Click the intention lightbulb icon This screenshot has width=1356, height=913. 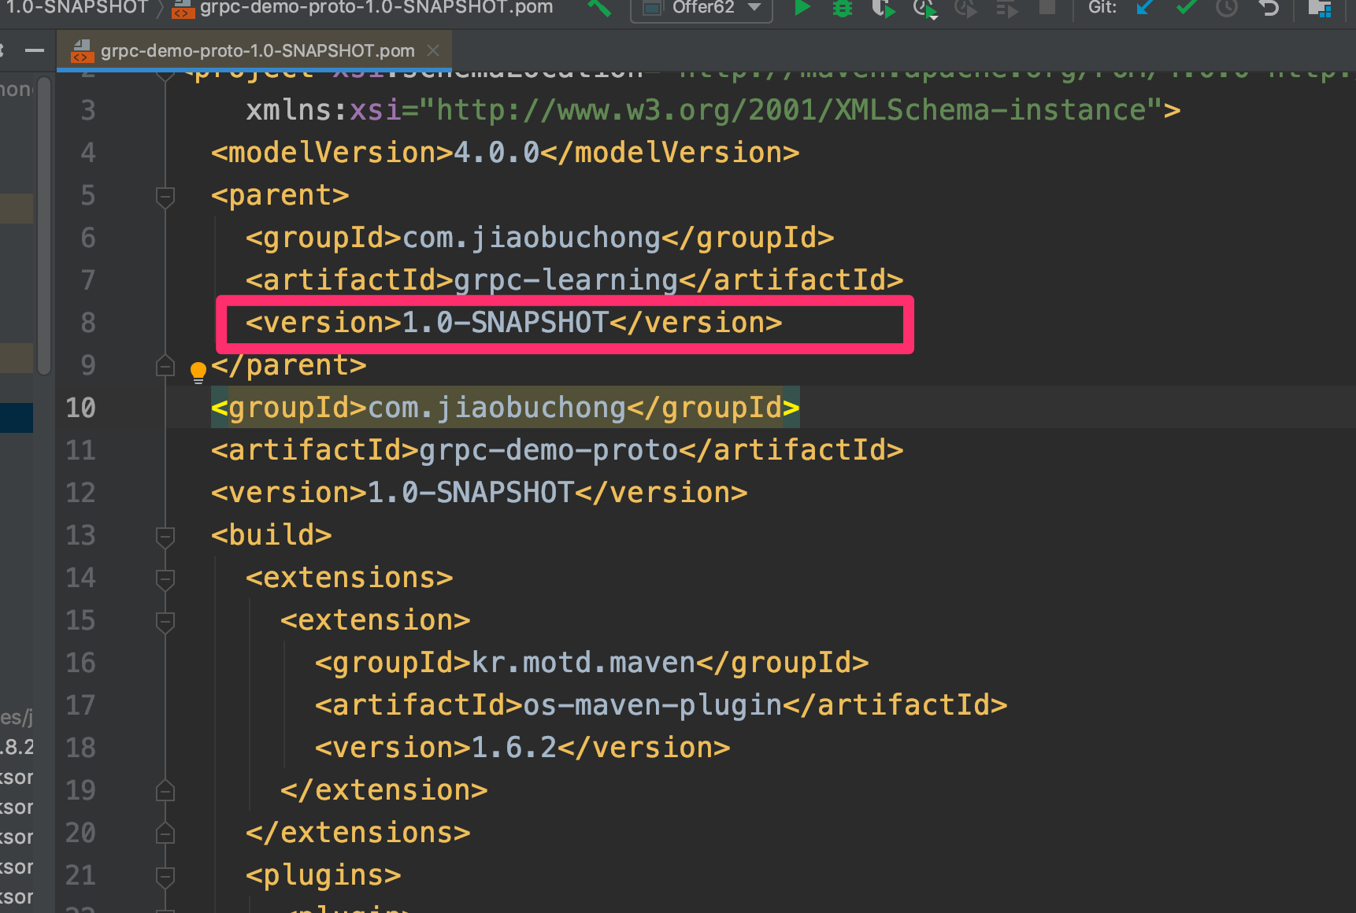pos(198,371)
